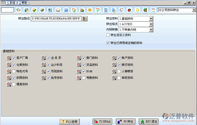The image size is (197, 125).
Task: Click the F12 说明 help button
Action: coord(69,121)
